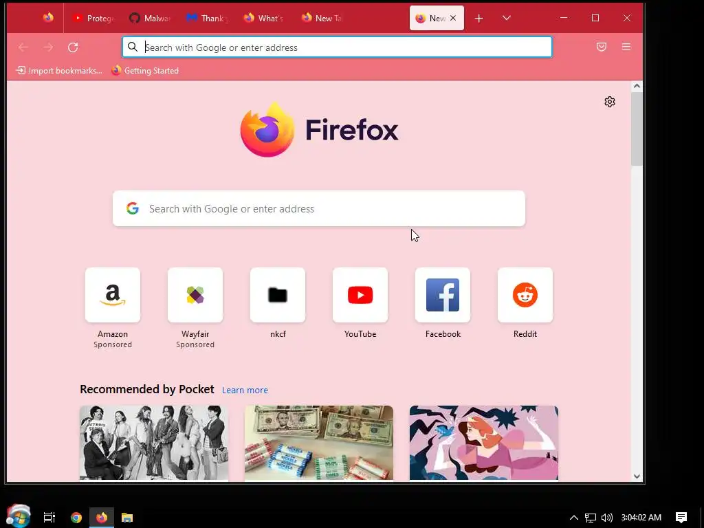This screenshot has height=528, width=704.
Task: Open Pocket story with cash photo
Action: point(319,443)
